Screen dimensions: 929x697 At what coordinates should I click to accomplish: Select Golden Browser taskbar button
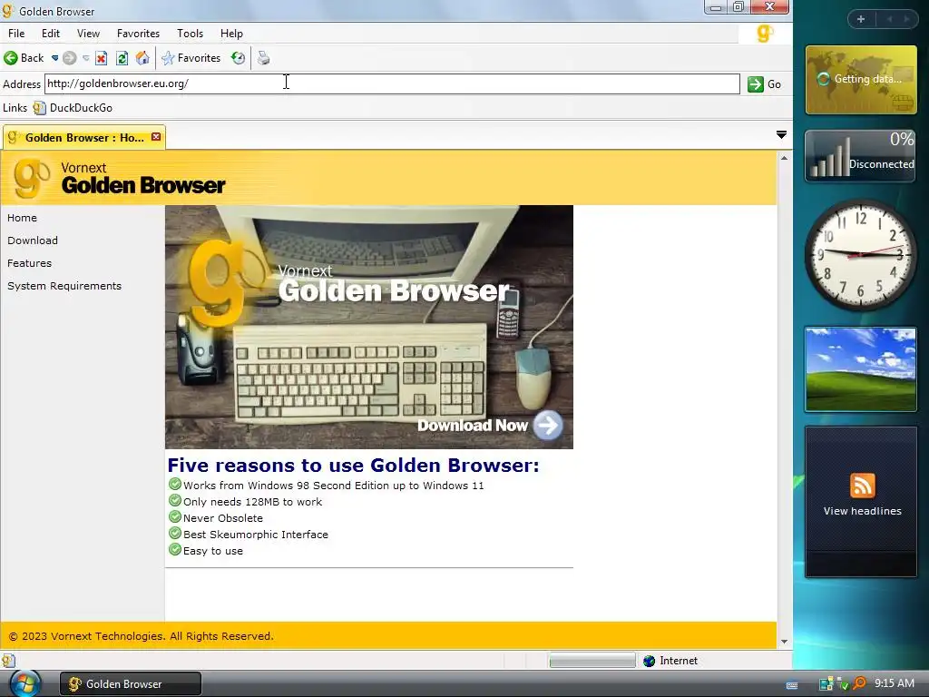pyautogui.click(x=131, y=684)
